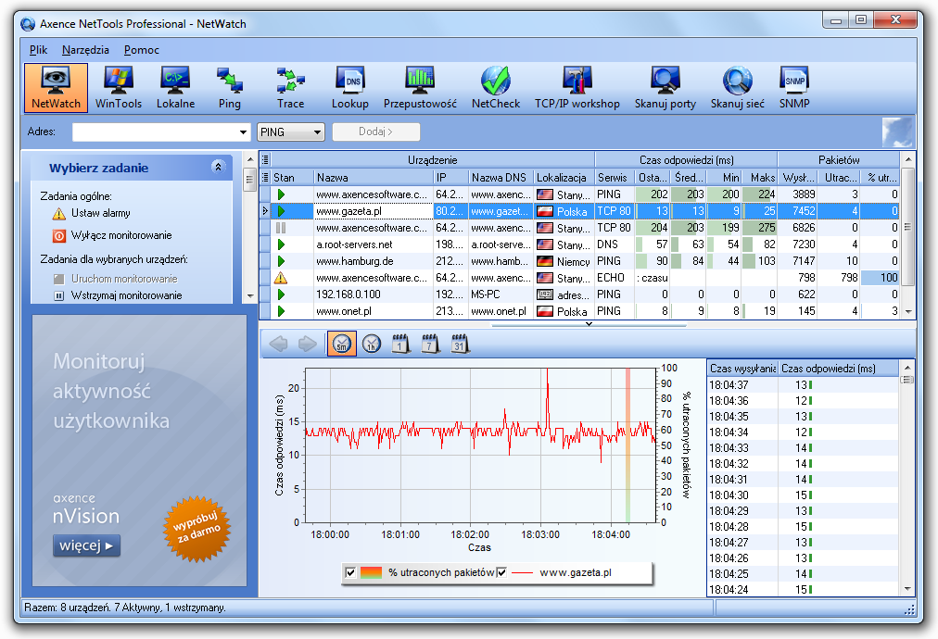Click the paused status icon of the TCP 80 axencesoftware row
Image resolution: width=938 pixels, height=639 pixels.
281,228
